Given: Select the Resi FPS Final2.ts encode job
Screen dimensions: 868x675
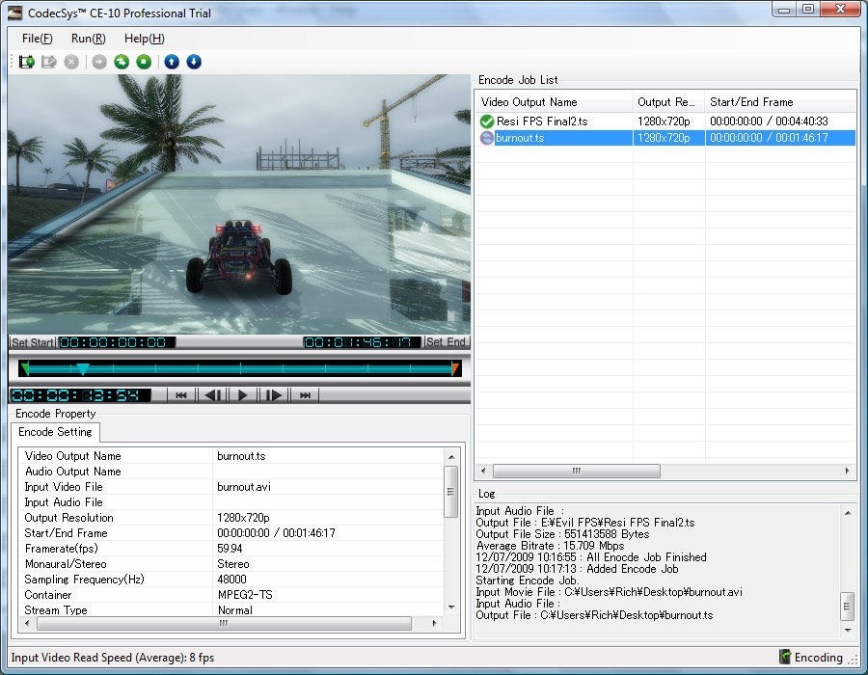Looking at the screenshot, I should click(541, 121).
